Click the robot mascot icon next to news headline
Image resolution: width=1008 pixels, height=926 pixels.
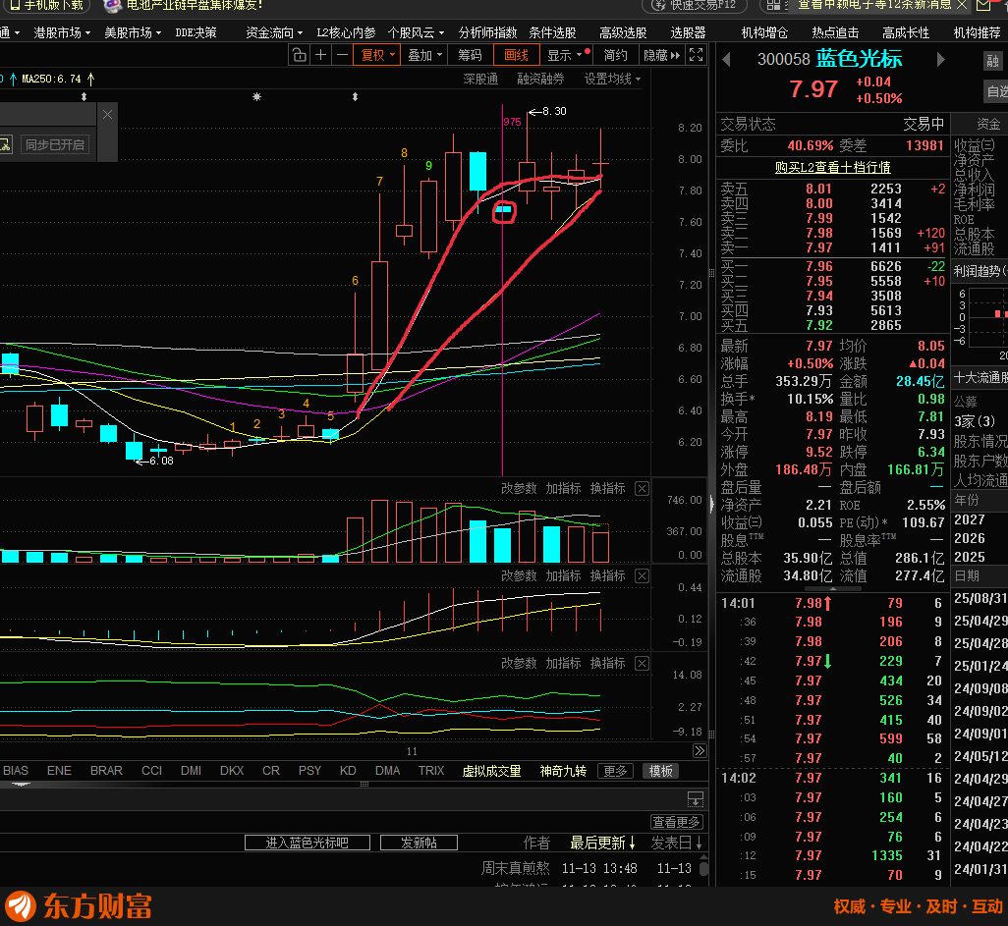113,5
